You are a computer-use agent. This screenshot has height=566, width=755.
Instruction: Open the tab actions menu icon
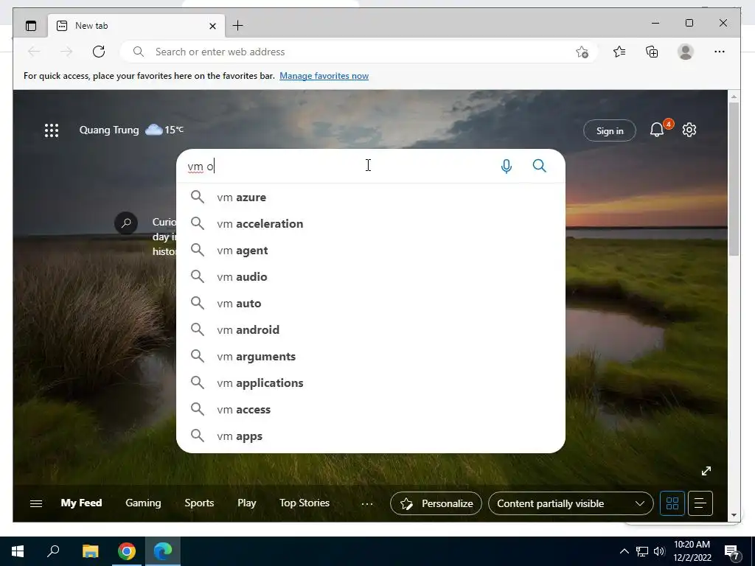(x=31, y=26)
